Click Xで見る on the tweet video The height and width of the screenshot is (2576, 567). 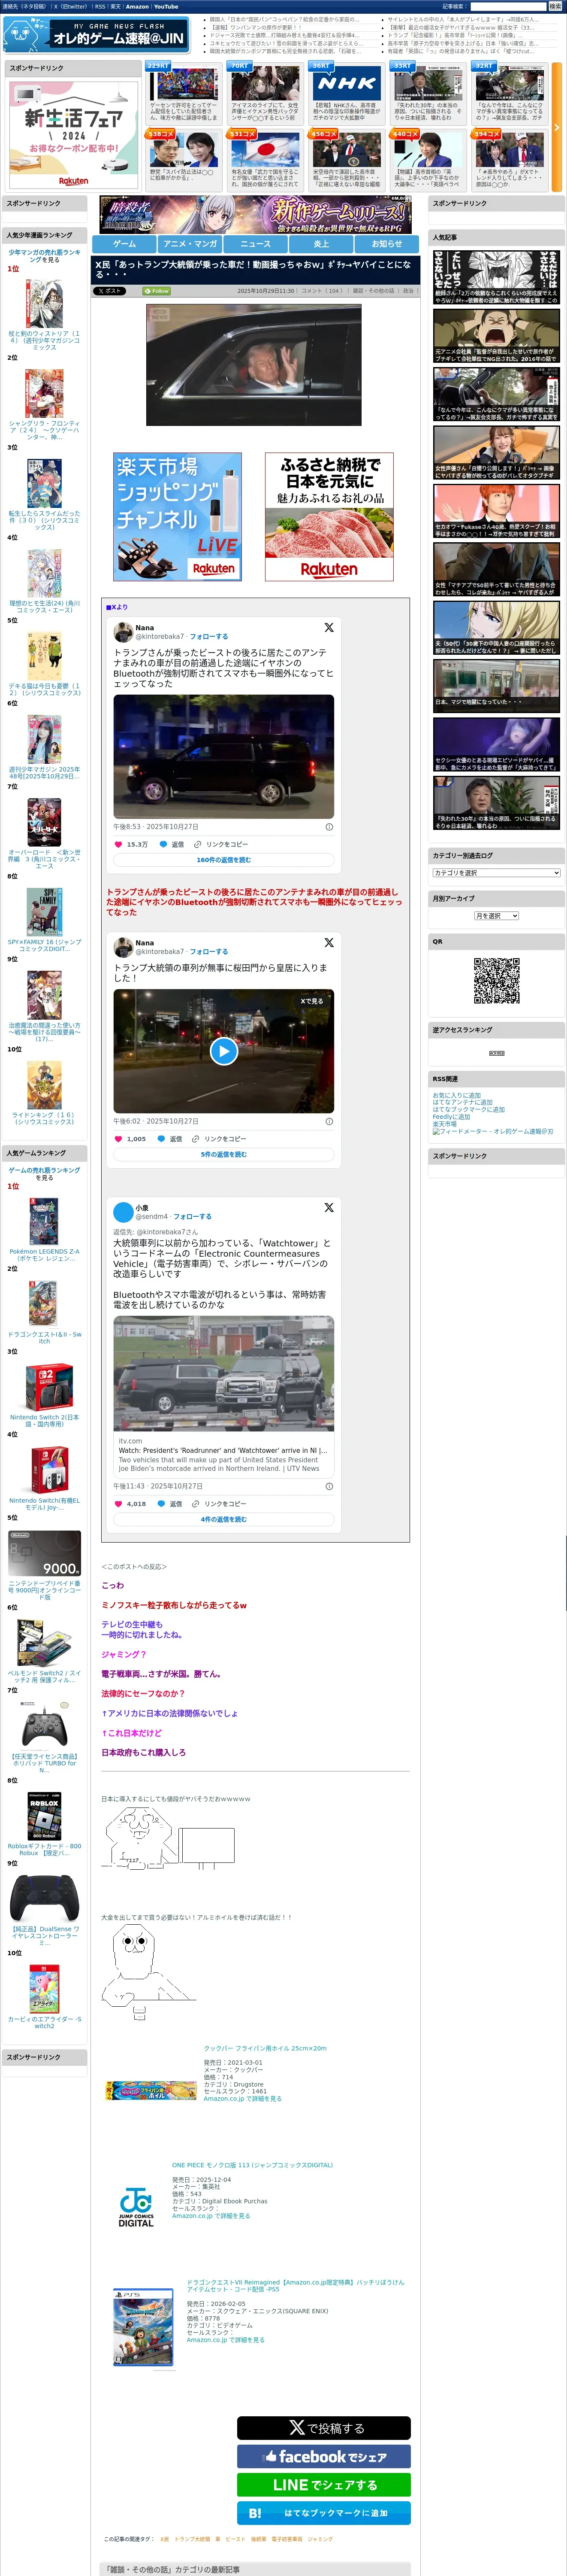[x=311, y=1001]
